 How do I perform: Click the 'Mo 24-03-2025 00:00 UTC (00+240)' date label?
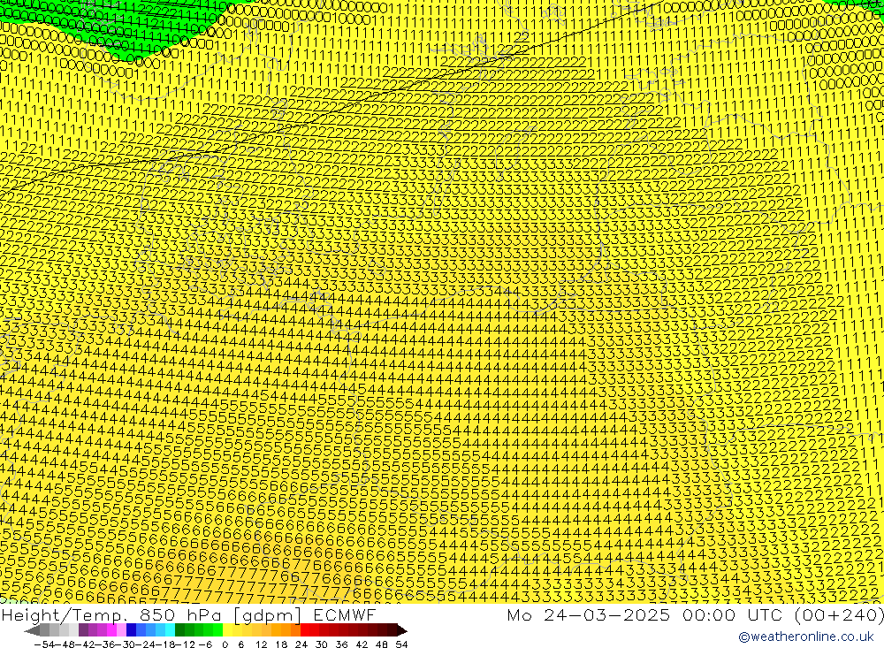695,614
